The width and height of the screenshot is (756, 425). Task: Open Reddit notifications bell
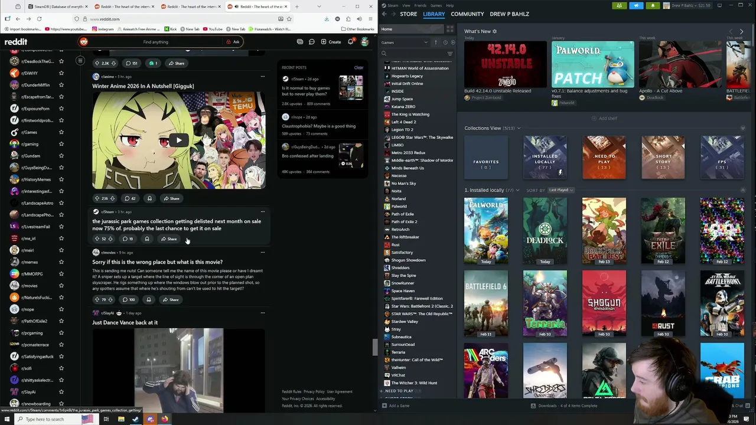tap(351, 42)
